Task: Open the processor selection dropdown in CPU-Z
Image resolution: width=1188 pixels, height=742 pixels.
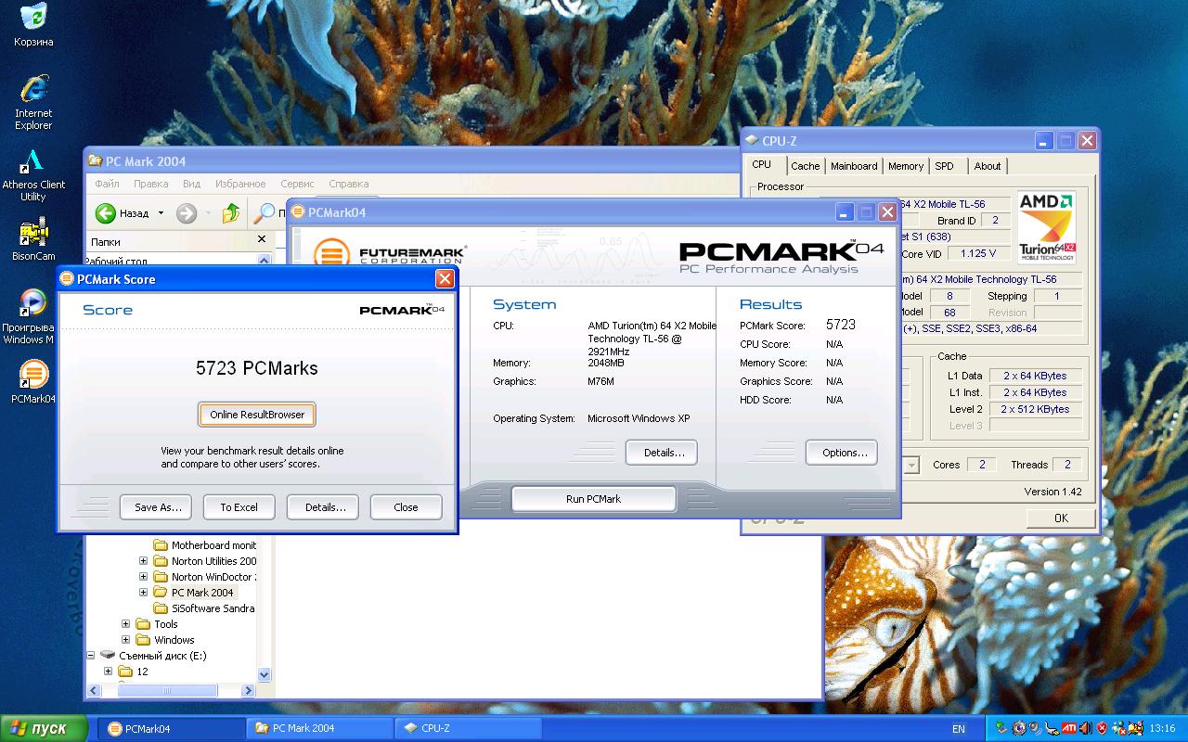Action: coord(911,465)
